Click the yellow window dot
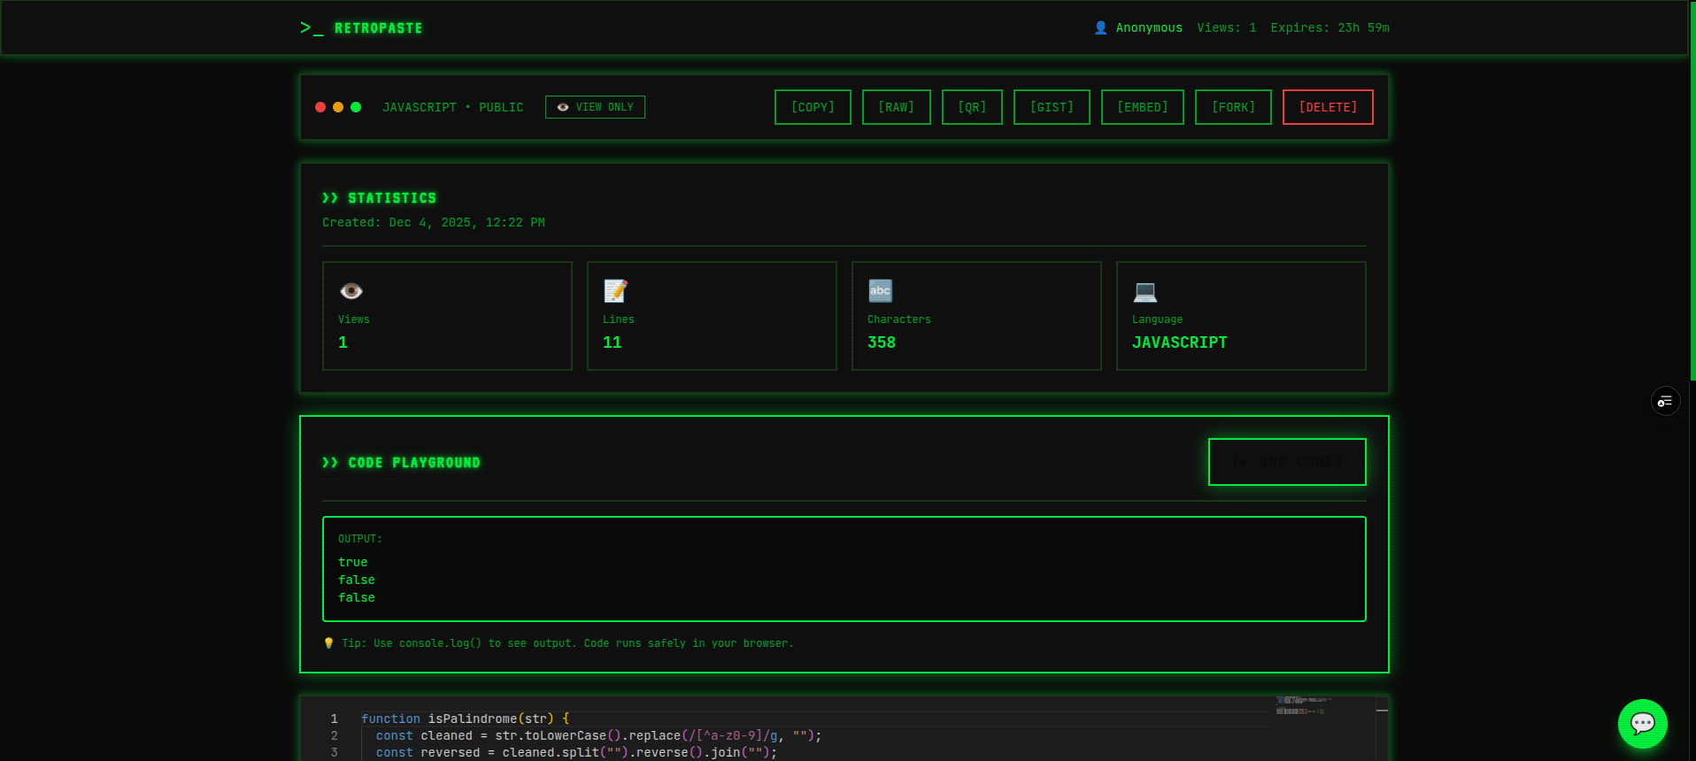The width and height of the screenshot is (1696, 761). 338,107
